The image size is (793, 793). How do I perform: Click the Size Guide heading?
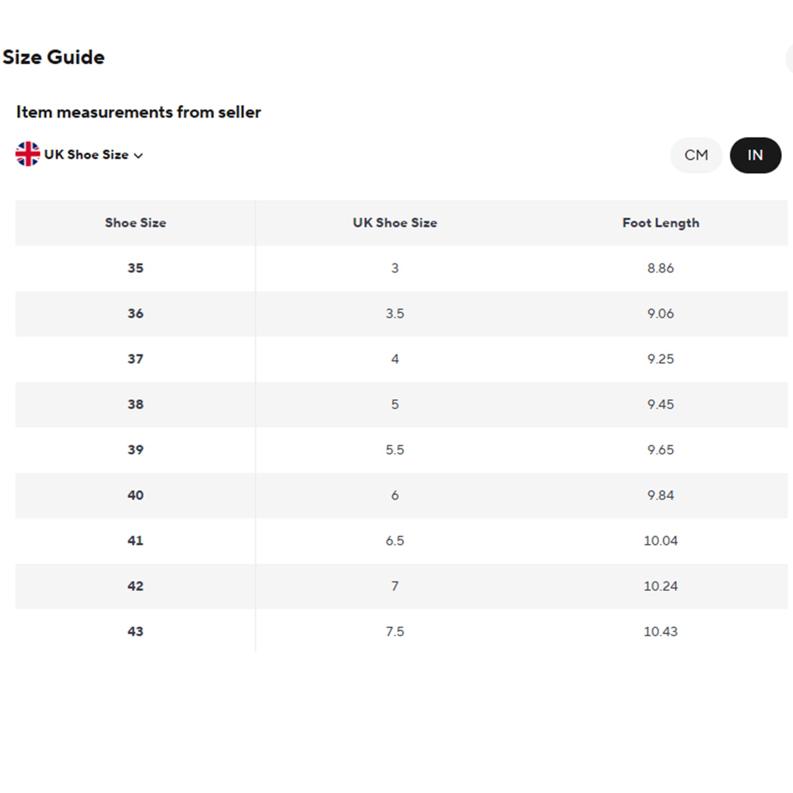pyautogui.click(x=54, y=57)
